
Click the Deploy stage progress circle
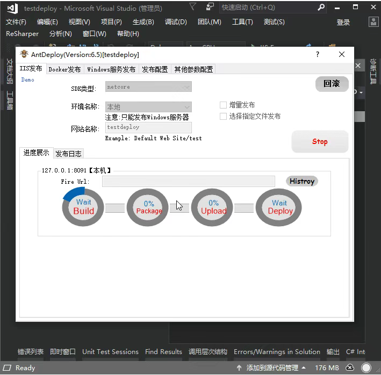click(279, 207)
